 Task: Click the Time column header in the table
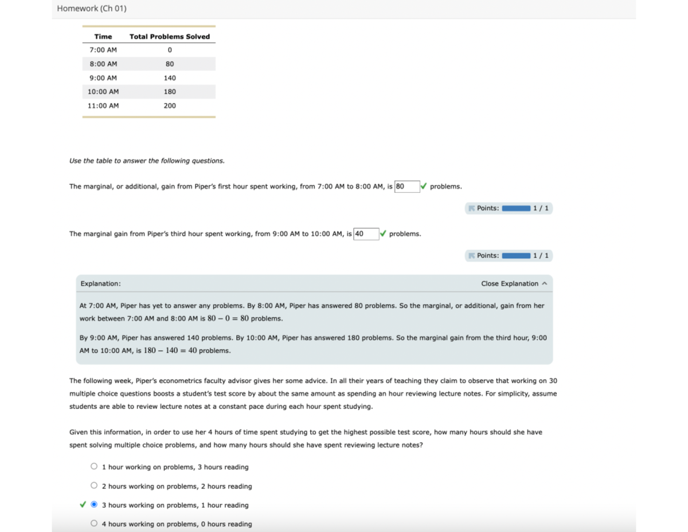click(103, 37)
